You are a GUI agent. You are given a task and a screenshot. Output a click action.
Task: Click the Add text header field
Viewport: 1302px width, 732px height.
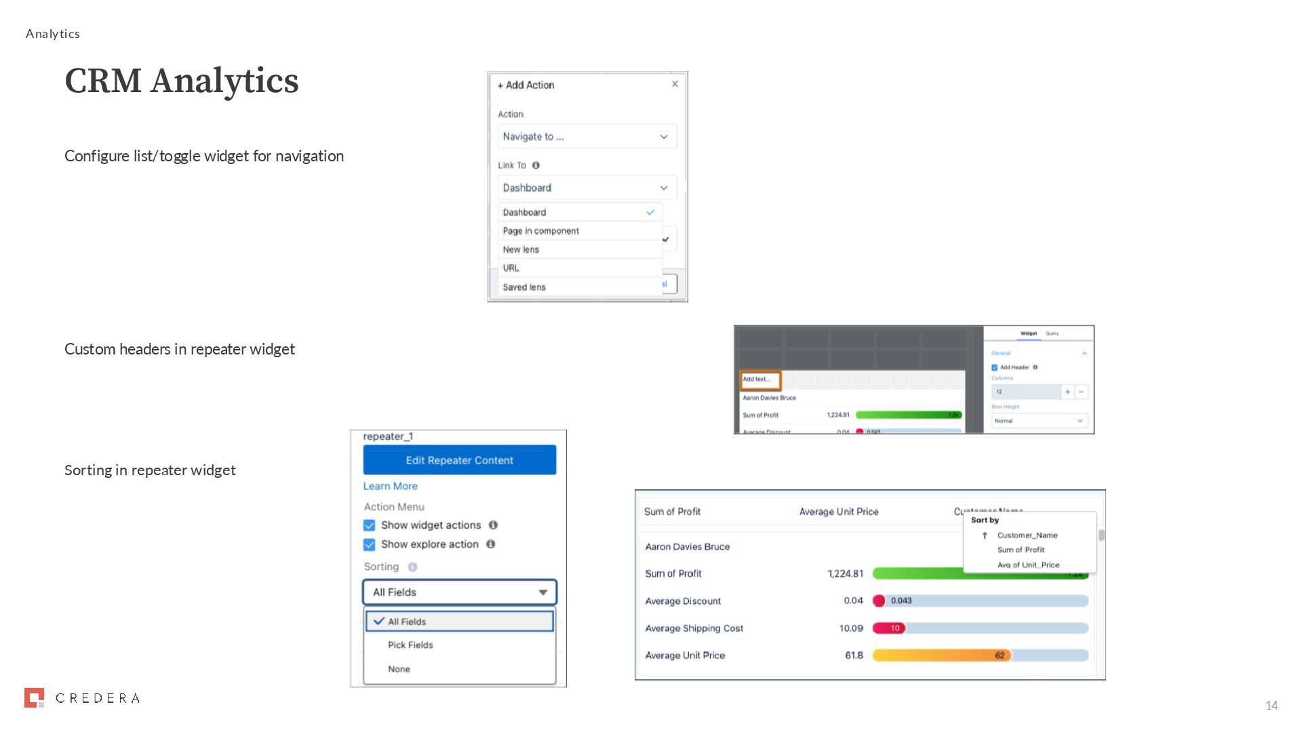[759, 380]
